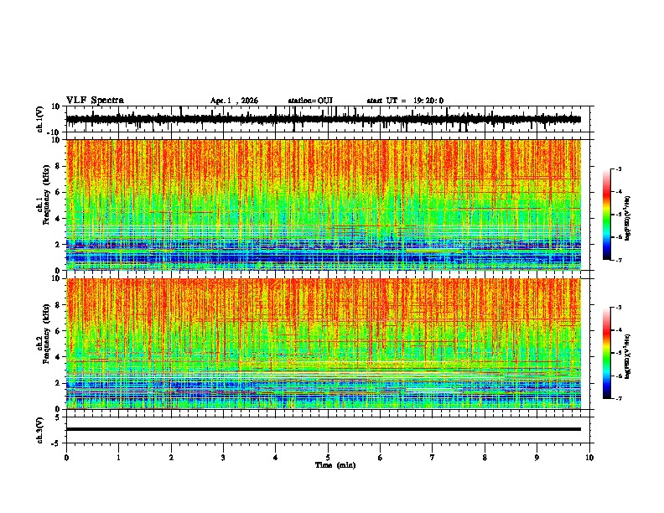Image resolution: width=664 pixels, height=513 pixels.
Task: Click the '5' minute tick on time axis
Action: pos(328,458)
